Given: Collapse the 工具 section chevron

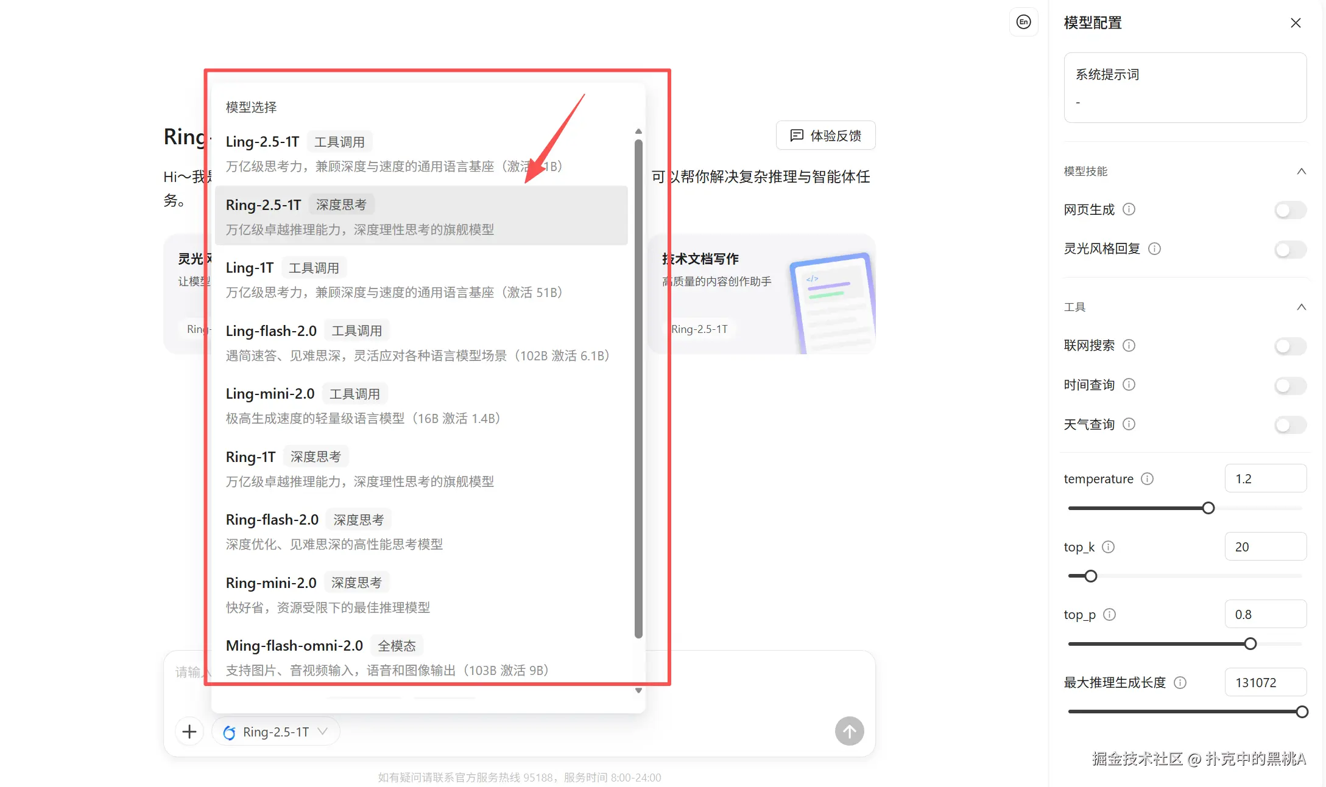Looking at the screenshot, I should tap(1301, 307).
